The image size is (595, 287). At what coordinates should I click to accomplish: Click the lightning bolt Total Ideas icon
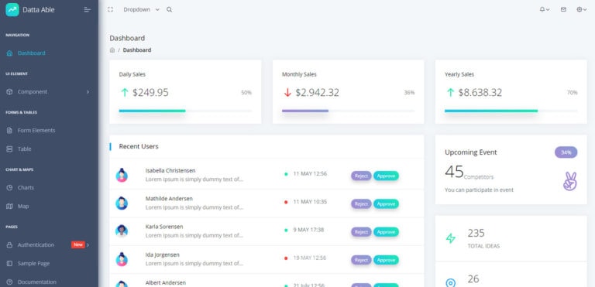(450, 238)
